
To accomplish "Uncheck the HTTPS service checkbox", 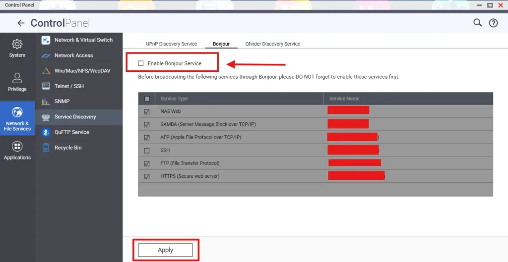I will (x=147, y=176).
